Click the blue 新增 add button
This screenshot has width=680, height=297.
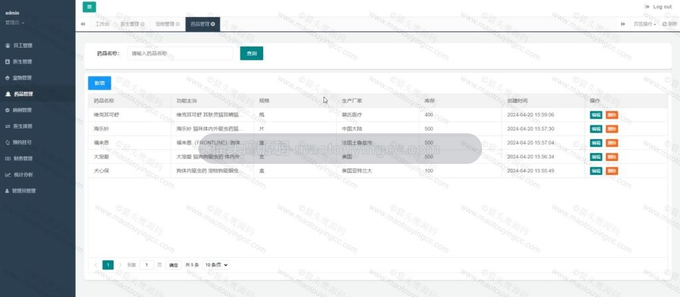[100, 83]
